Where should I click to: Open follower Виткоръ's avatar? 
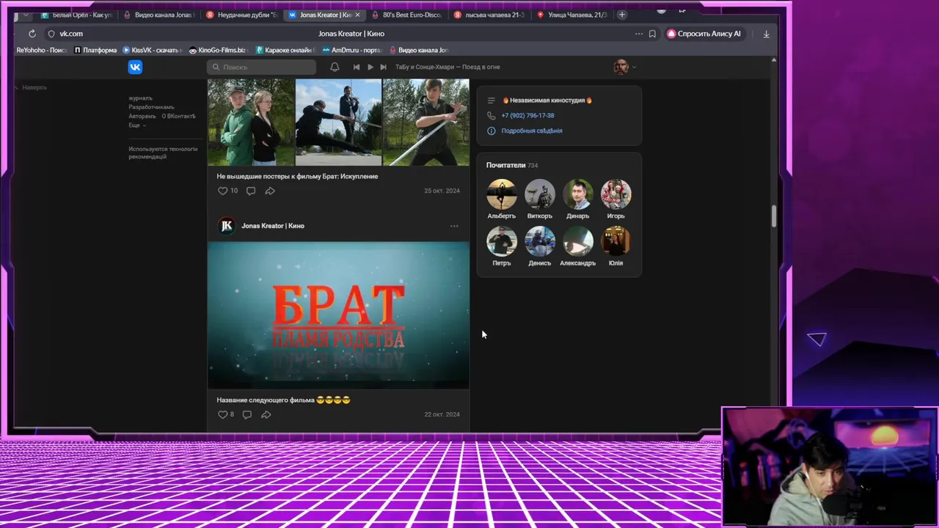[x=540, y=194]
